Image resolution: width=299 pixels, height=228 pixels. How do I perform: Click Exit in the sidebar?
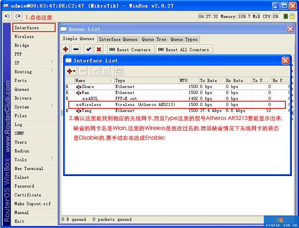point(34,221)
